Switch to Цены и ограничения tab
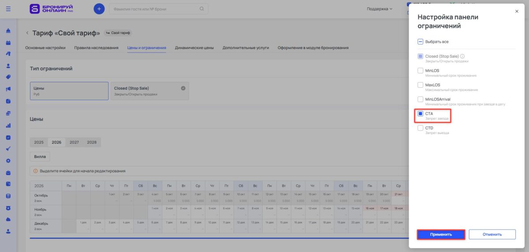The image size is (529, 252). 146,48
